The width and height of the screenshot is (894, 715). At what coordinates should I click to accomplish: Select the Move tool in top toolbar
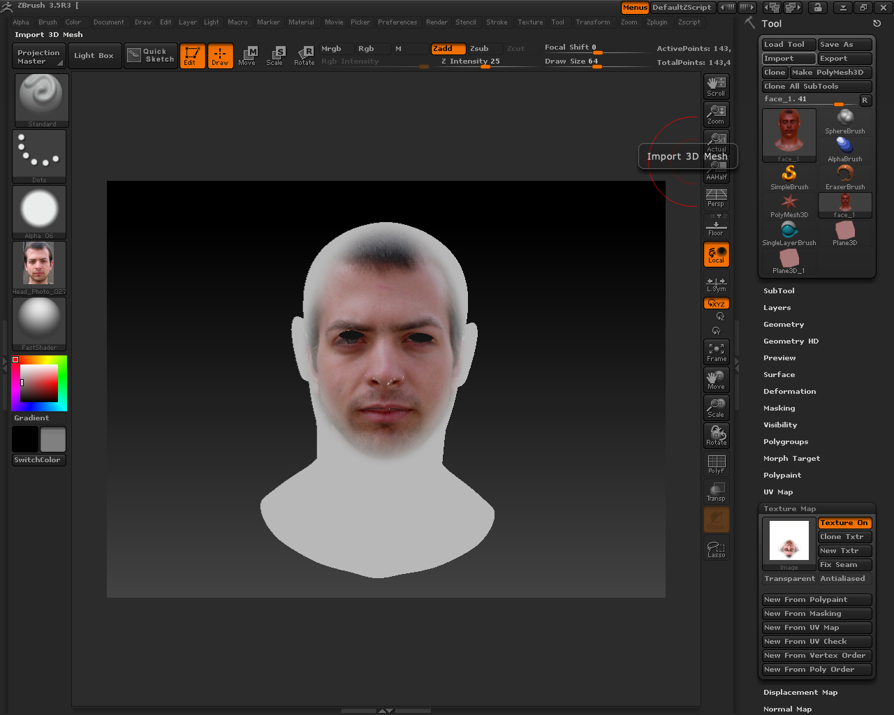click(x=247, y=55)
